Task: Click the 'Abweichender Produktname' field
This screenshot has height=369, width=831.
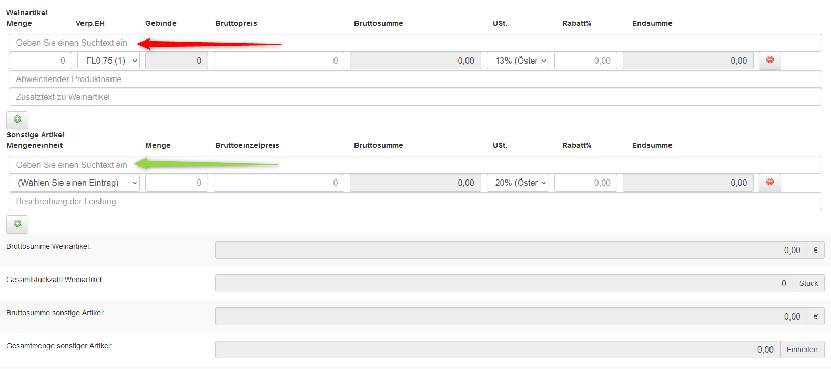Action: pyautogui.click(x=415, y=79)
